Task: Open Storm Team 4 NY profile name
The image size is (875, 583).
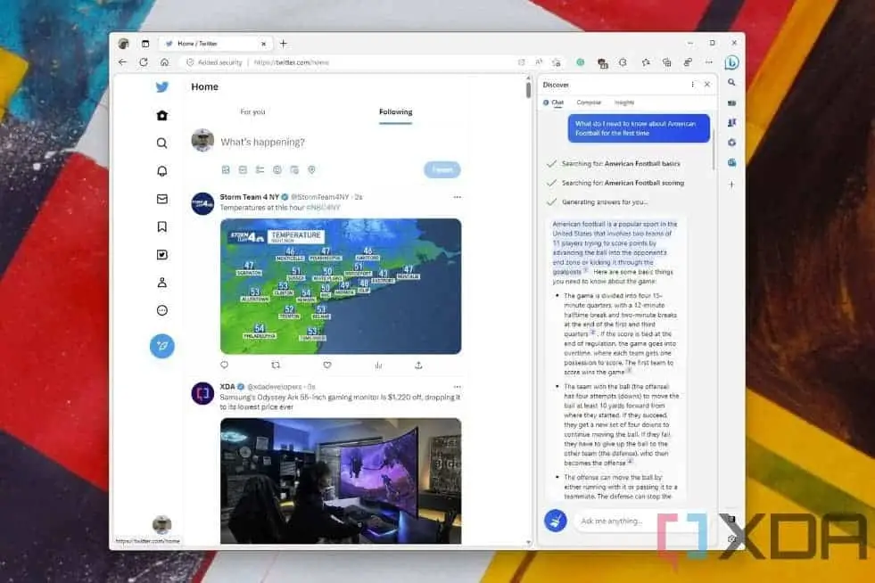Action: 250,197
